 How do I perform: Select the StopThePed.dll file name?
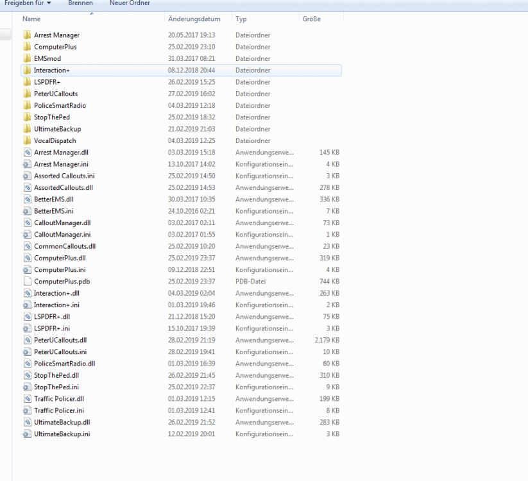[x=56, y=375]
